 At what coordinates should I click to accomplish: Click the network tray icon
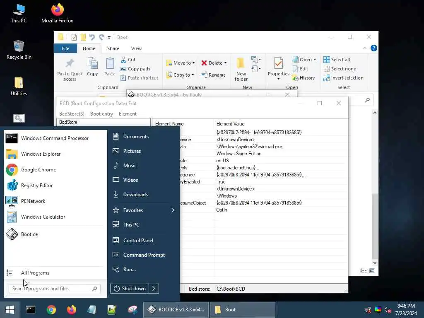click(x=368, y=310)
